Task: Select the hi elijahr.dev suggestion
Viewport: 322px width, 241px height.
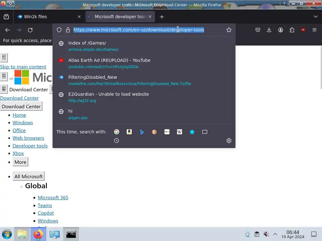Action: pos(144,114)
